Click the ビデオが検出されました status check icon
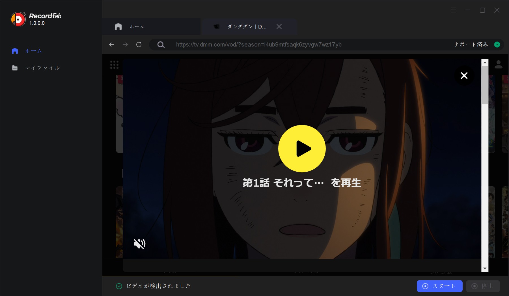 click(x=119, y=286)
